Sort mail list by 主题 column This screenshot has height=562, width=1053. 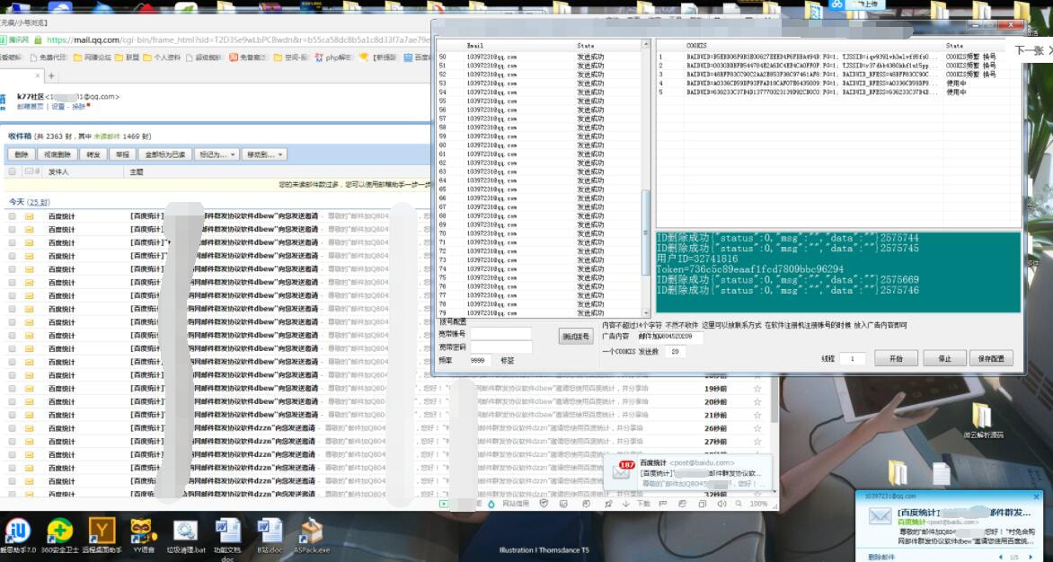coord(137,172)
